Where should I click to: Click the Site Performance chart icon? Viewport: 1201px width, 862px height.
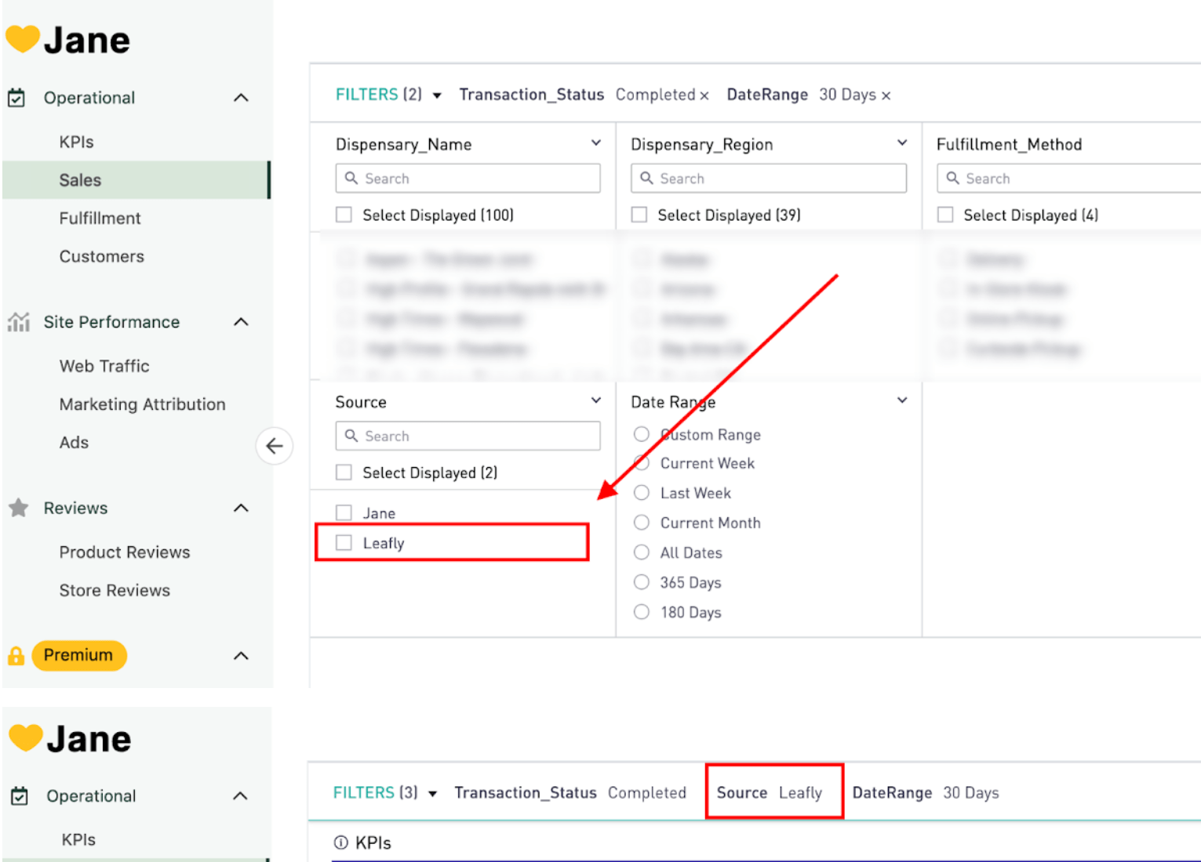tap(18, 322)
